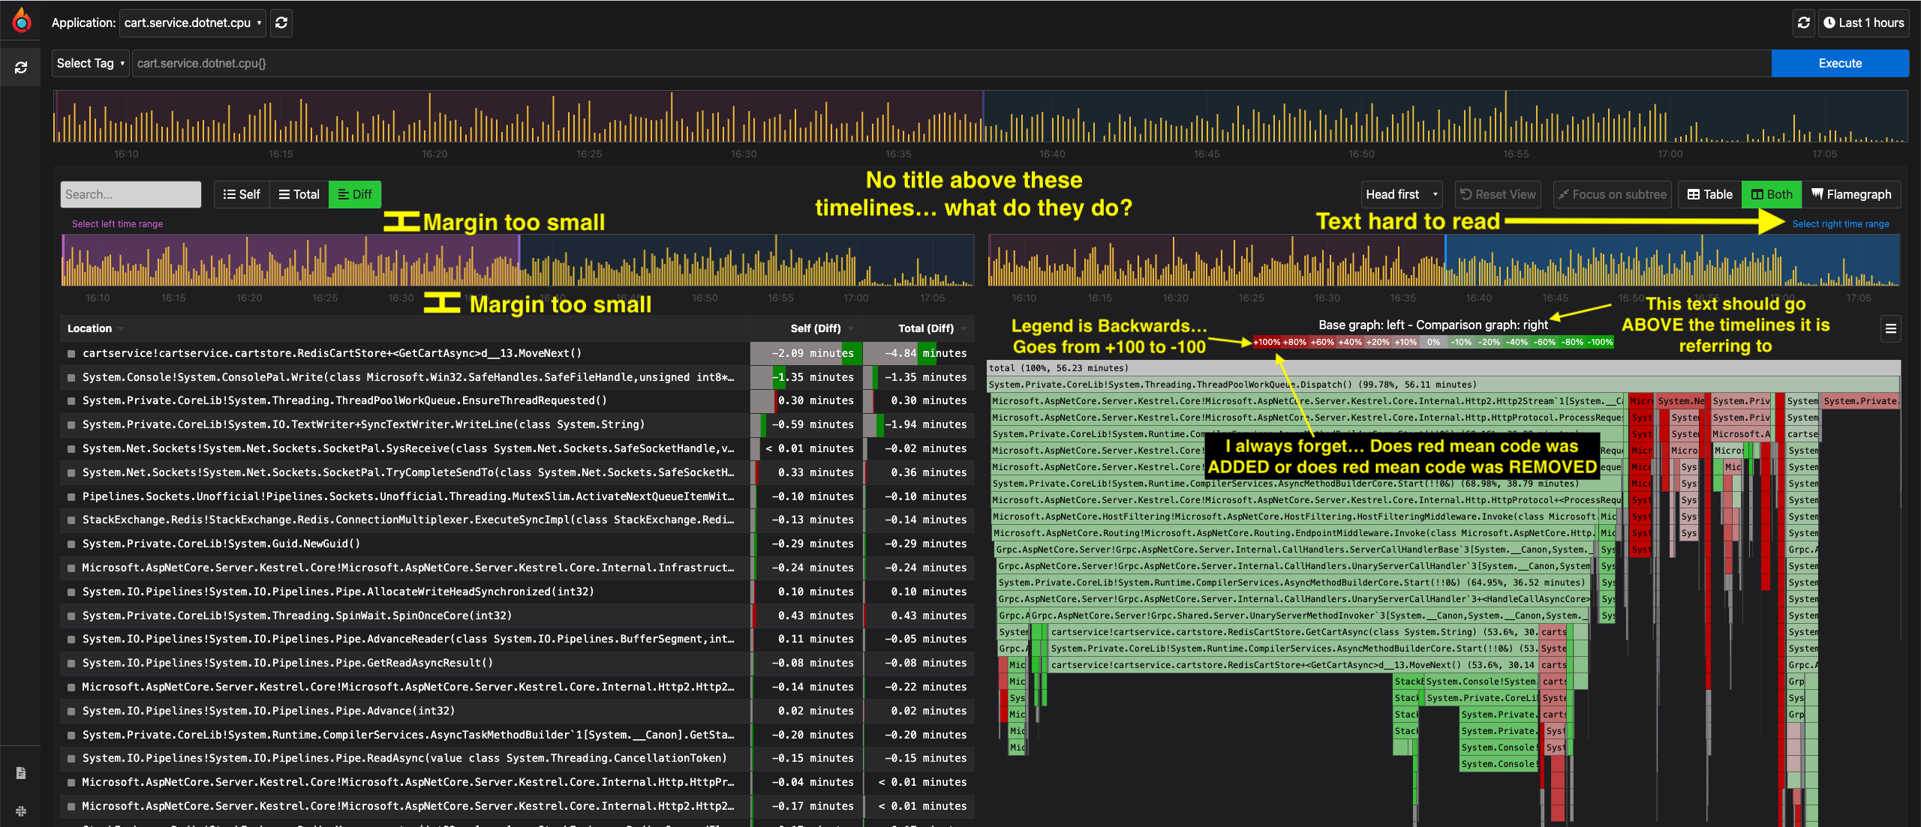Click the -4.84 minutes total diff cell
This screenshot has height=827, width=1921.
[918, 353]
